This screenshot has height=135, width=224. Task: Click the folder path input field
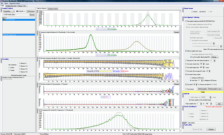coord(16,14)
